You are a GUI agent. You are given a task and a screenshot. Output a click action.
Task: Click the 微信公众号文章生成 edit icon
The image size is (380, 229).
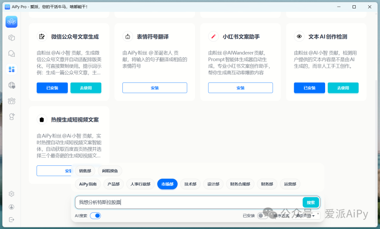pos(42,37)
